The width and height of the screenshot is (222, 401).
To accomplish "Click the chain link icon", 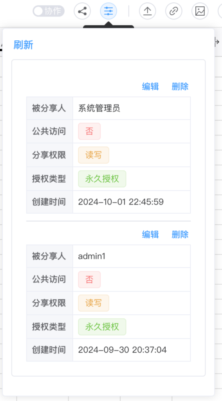I will (174, 11).
